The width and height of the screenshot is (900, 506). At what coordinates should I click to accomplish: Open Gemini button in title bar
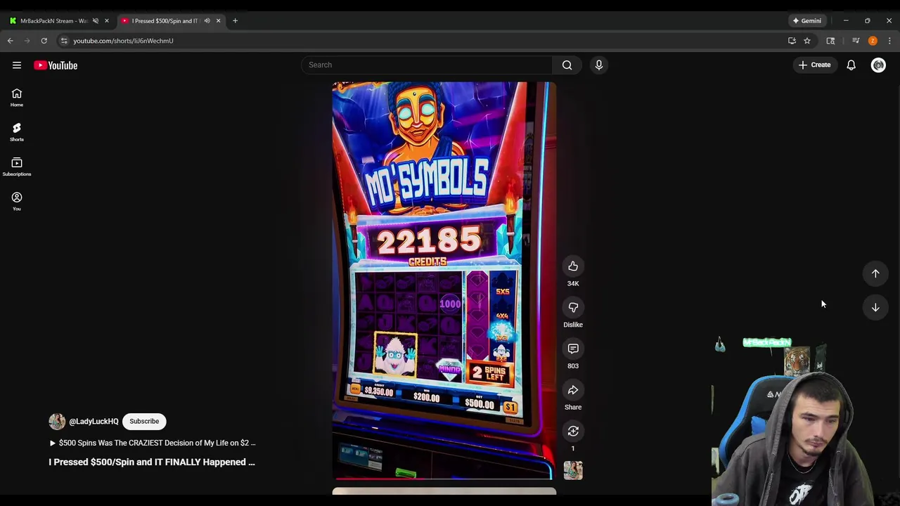pyautogui.click(x=807, y=21)
